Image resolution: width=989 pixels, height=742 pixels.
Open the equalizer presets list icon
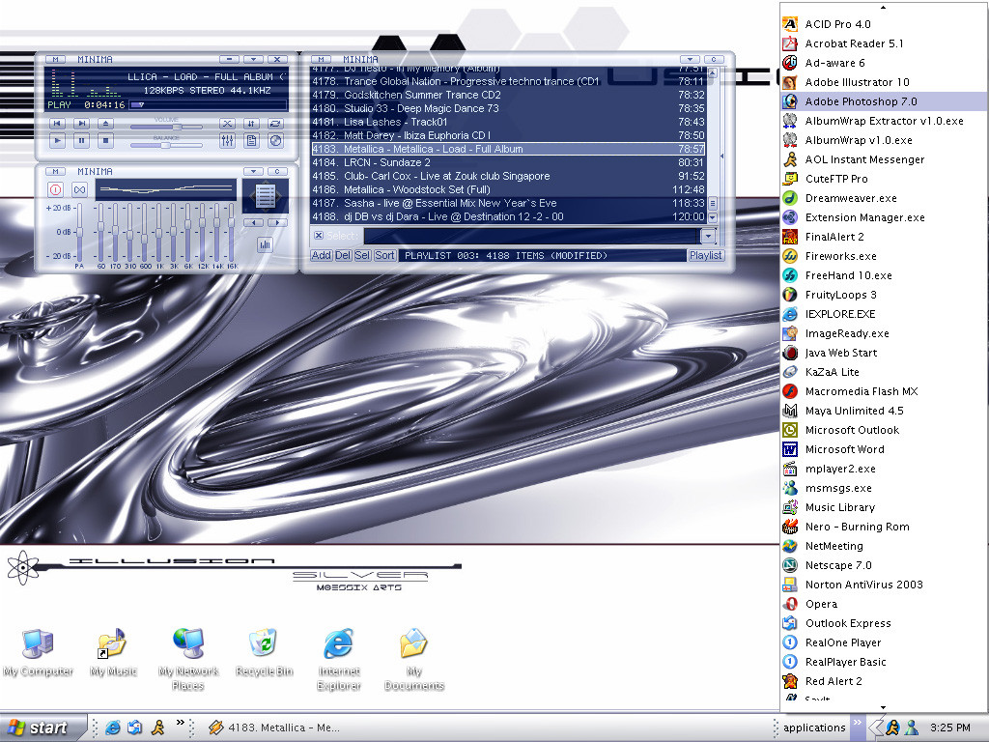pos(265,196)
